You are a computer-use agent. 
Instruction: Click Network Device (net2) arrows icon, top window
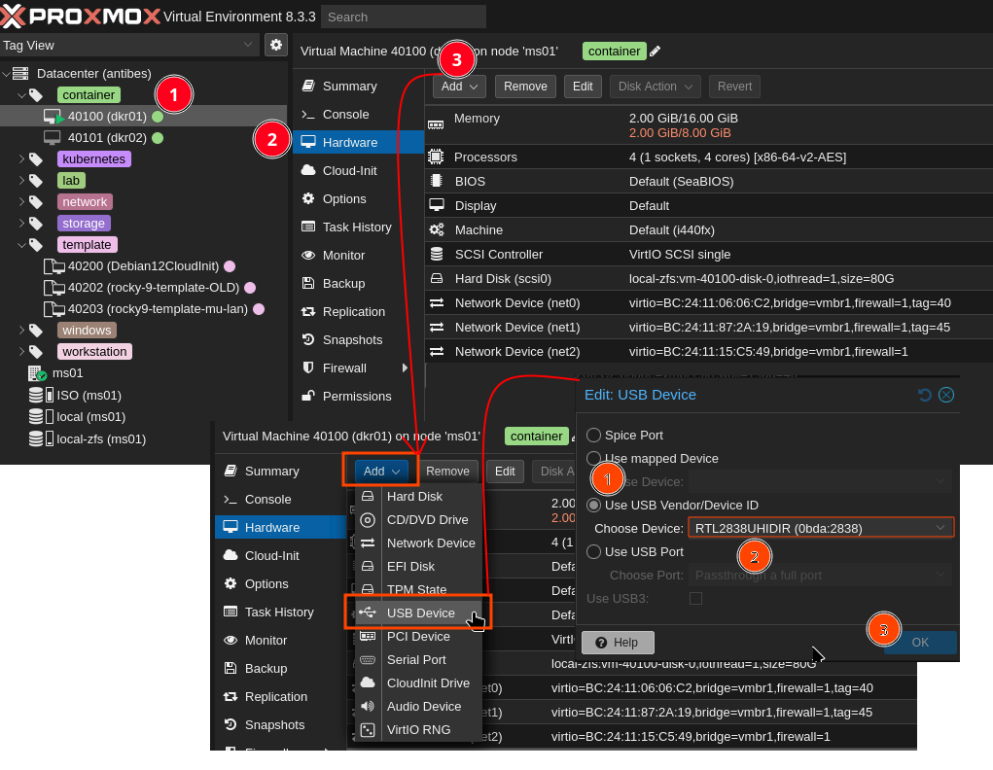437,351
